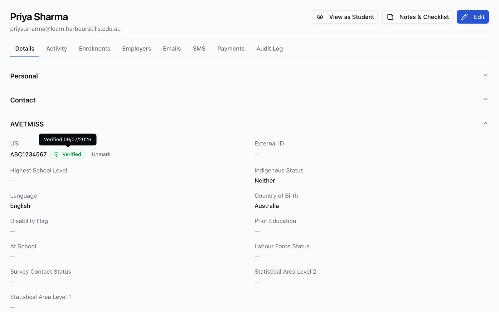The width and height of the screenshot is (499, 312).
Task: Click the View as Student button
Action: pos(345,17)
